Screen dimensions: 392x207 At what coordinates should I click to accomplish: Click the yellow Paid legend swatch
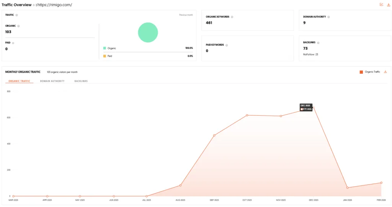pyautogui.click(x=105, y=56)
